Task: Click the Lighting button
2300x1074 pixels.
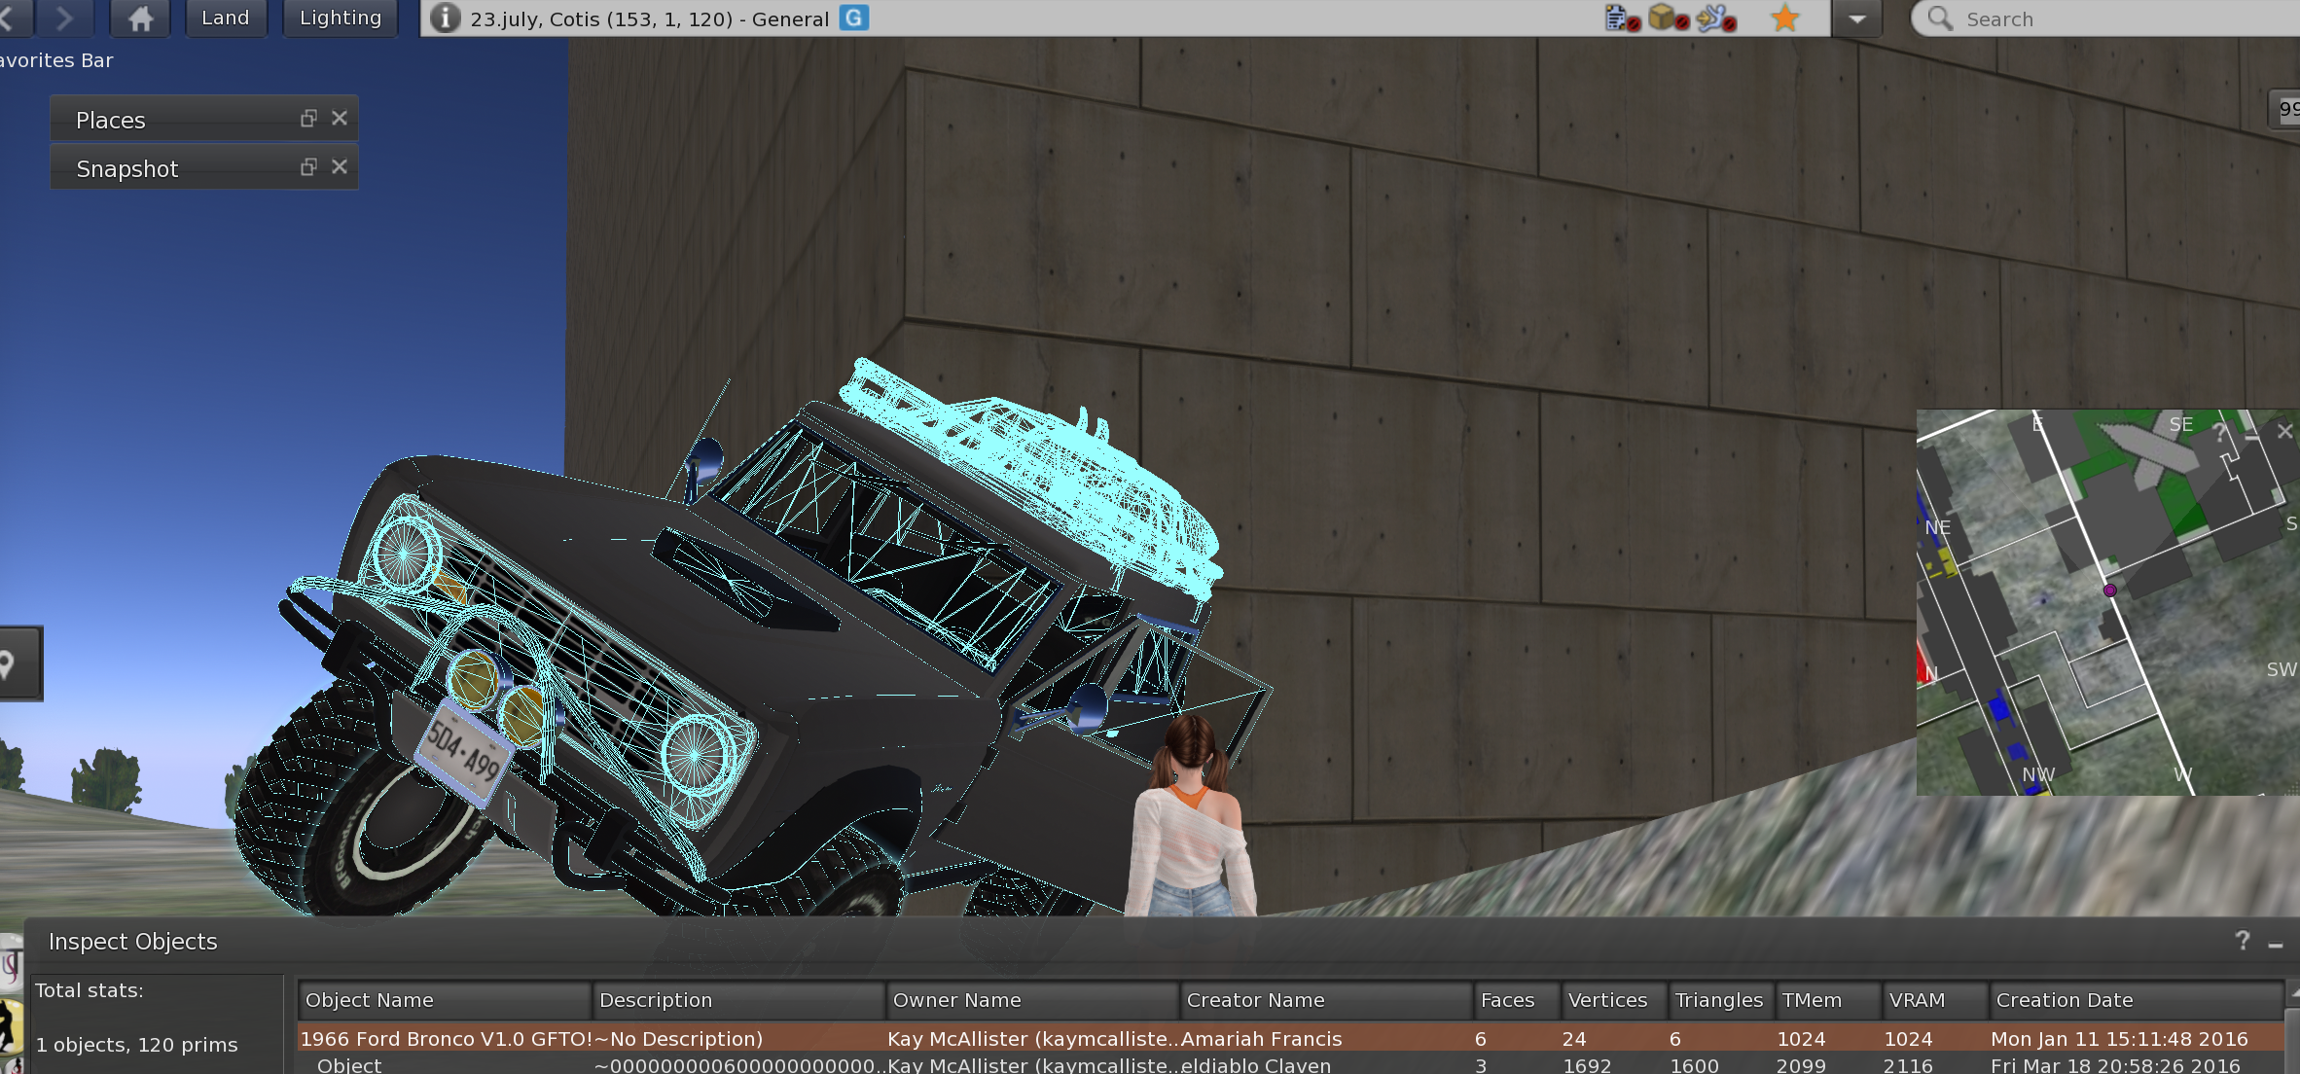Action: pos(341,18)
